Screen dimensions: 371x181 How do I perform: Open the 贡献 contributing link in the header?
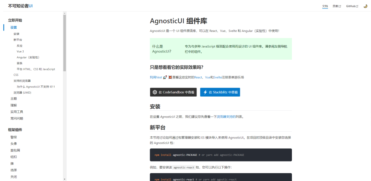pyautogui.click(x=337, y=6)
